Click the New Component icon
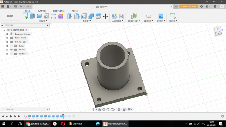 pos(114,16)
